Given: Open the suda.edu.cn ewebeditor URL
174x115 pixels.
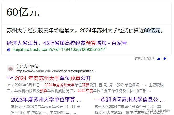Looking at the screenshot, I should coord(56,71).
